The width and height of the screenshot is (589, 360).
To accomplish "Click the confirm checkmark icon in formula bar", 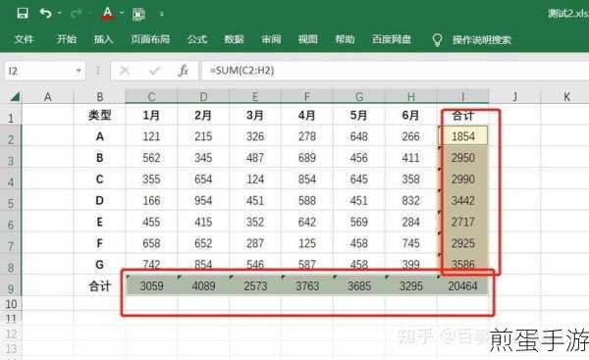I will coord(154,71).
